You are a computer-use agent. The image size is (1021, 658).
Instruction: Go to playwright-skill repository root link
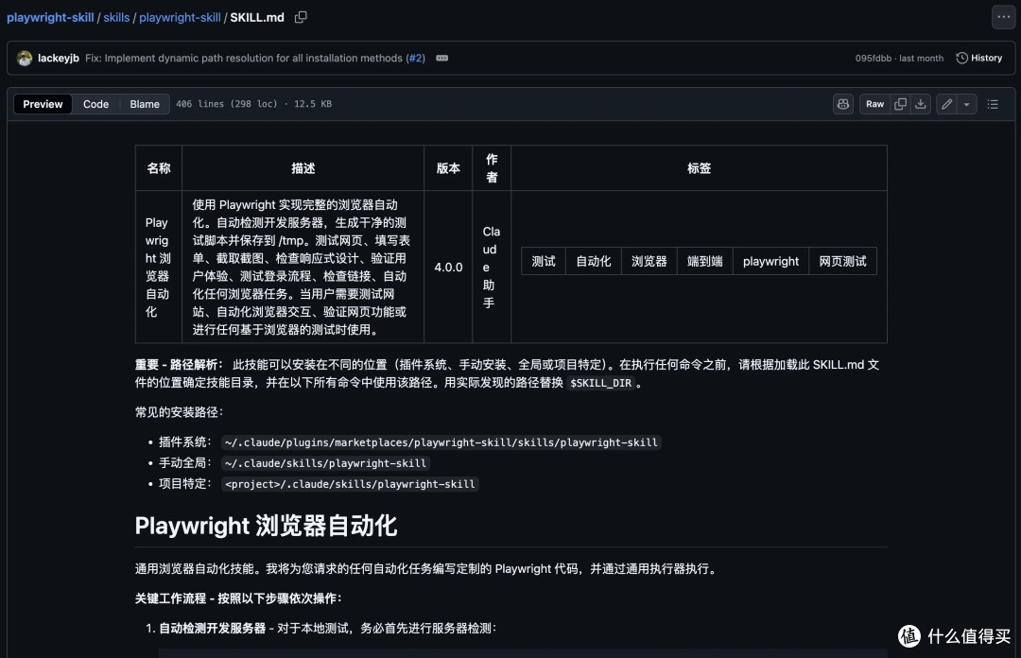[50, 18]
